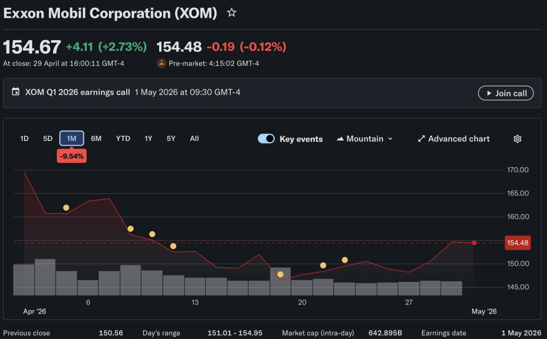Click the 13 date axis label
This screenshot has width=547, height=339.
click(x=195, y=302)
